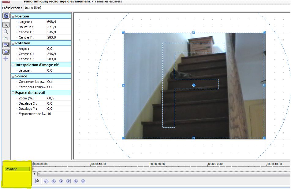The image size is (291, 189).
Task: Delete keyframe with the minus diamond
Action: [x=83, y=181]
